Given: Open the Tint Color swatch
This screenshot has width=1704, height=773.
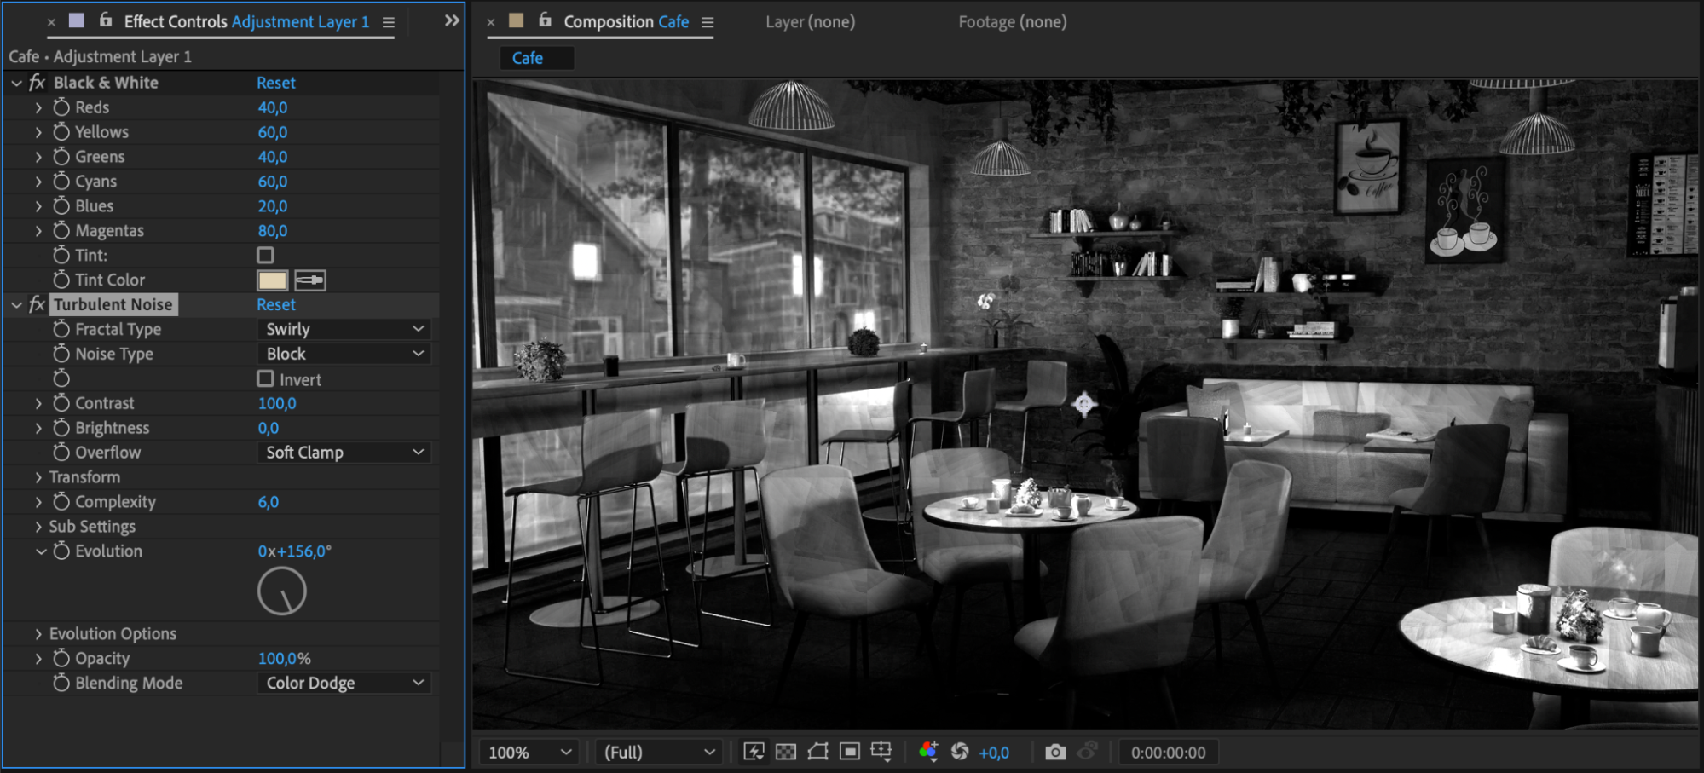Looking at the screenshot, I should pos(272,280).
